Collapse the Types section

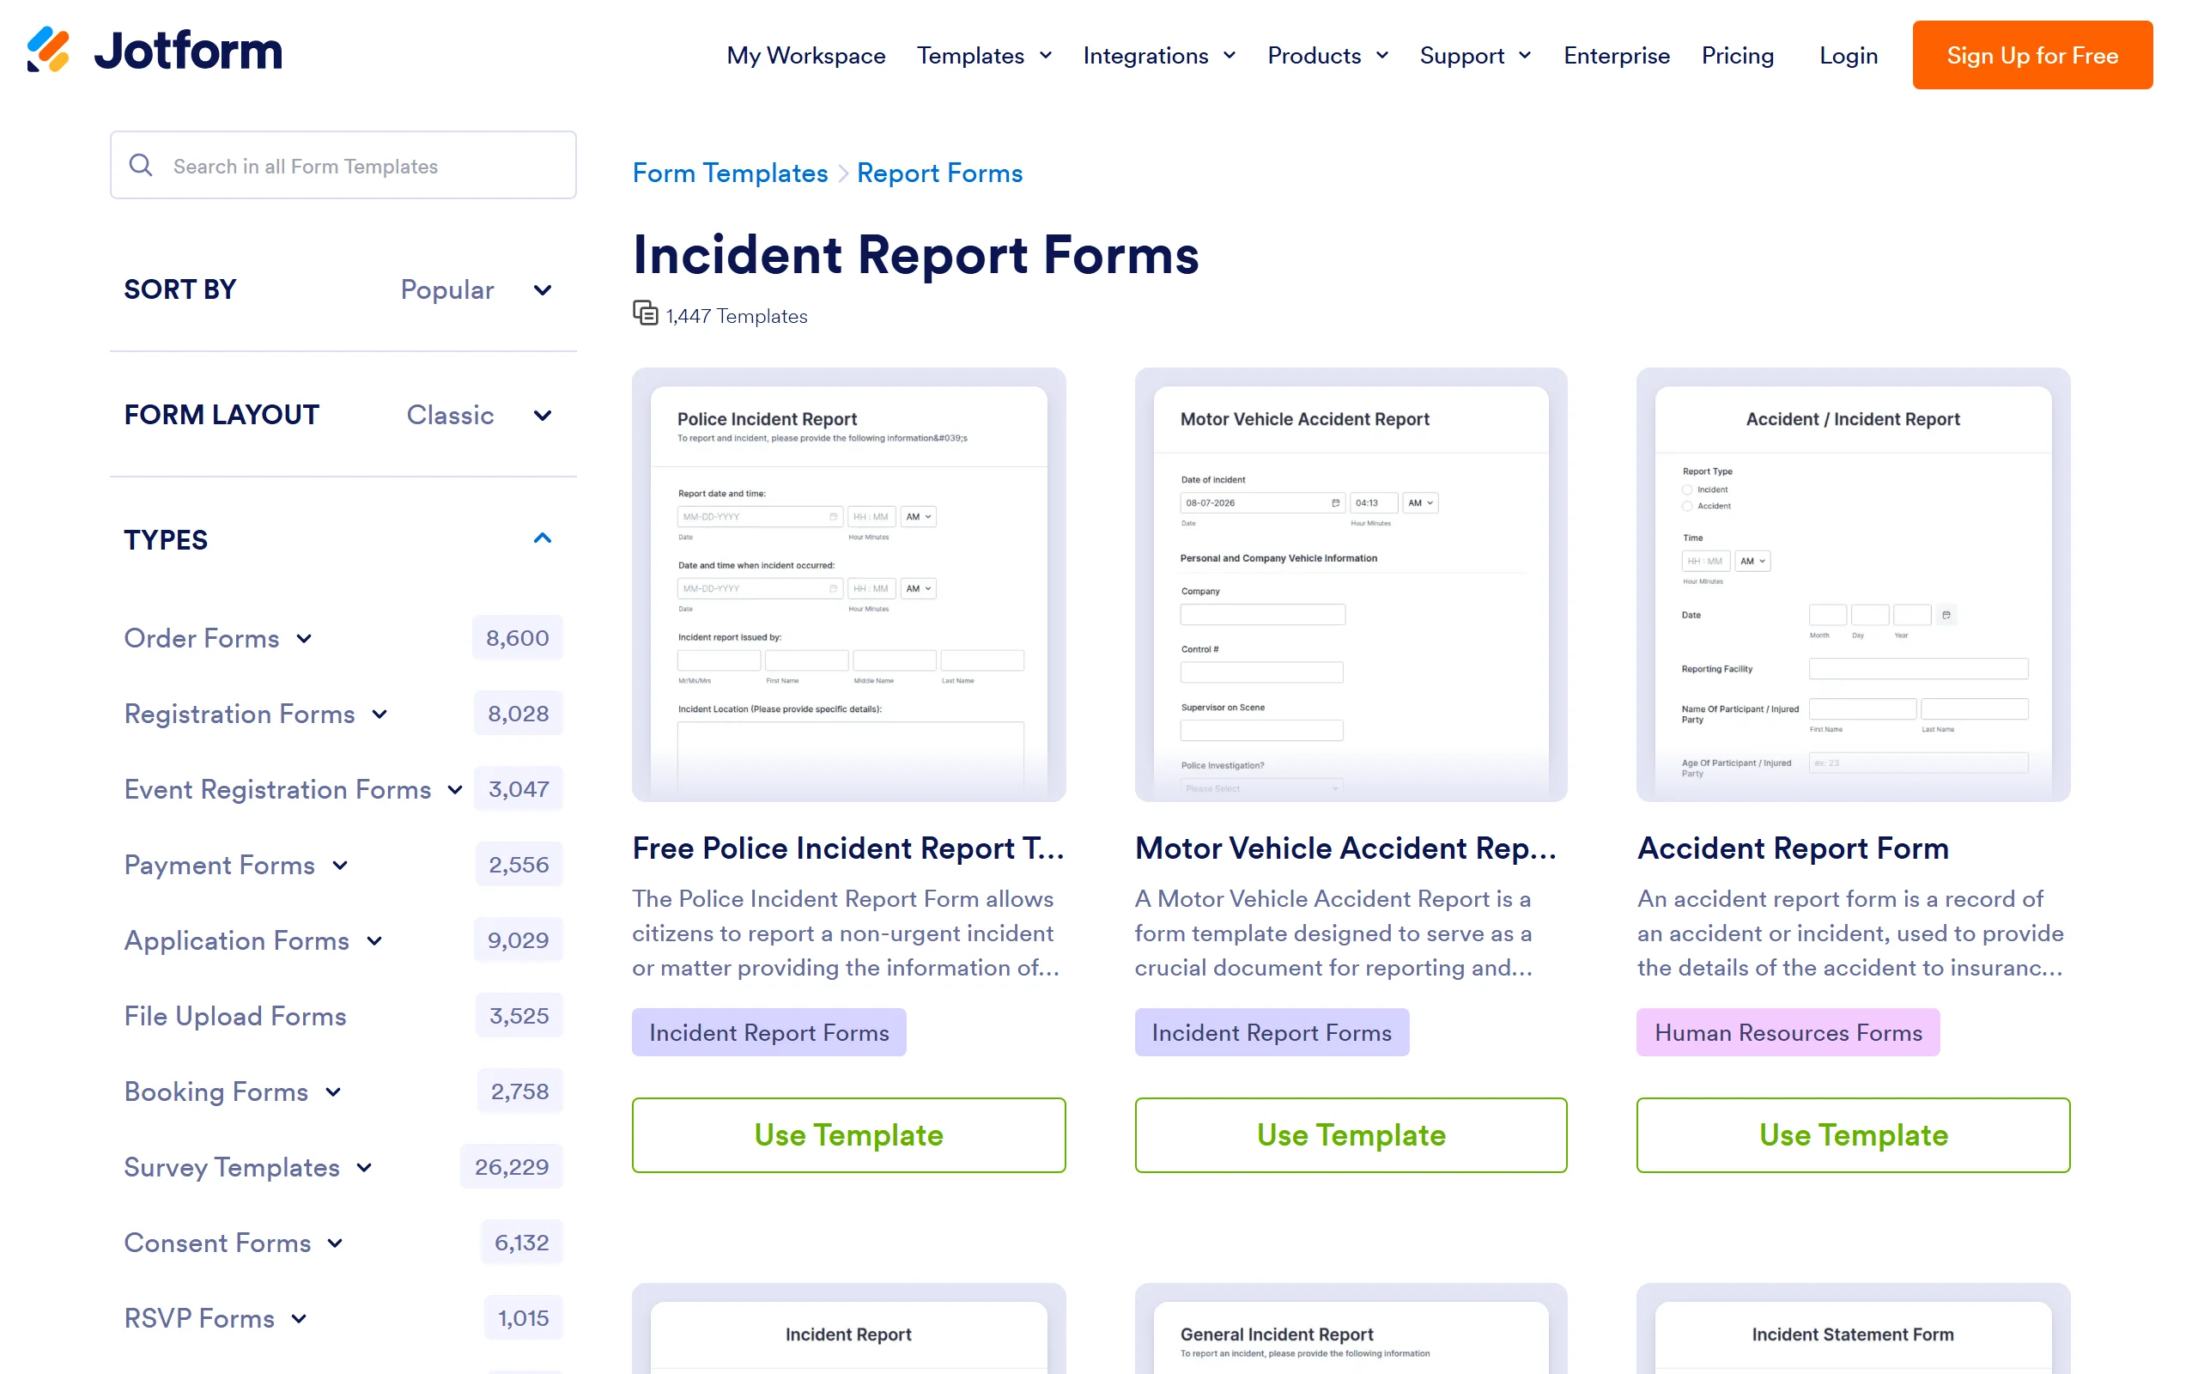click(543, 539)
